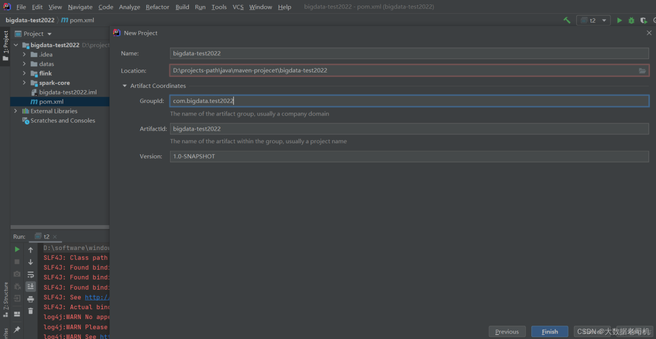Viewport: 656px width, 339px height.
Task: Run the t2 configuration with green play icon
Action: point(619,20)
